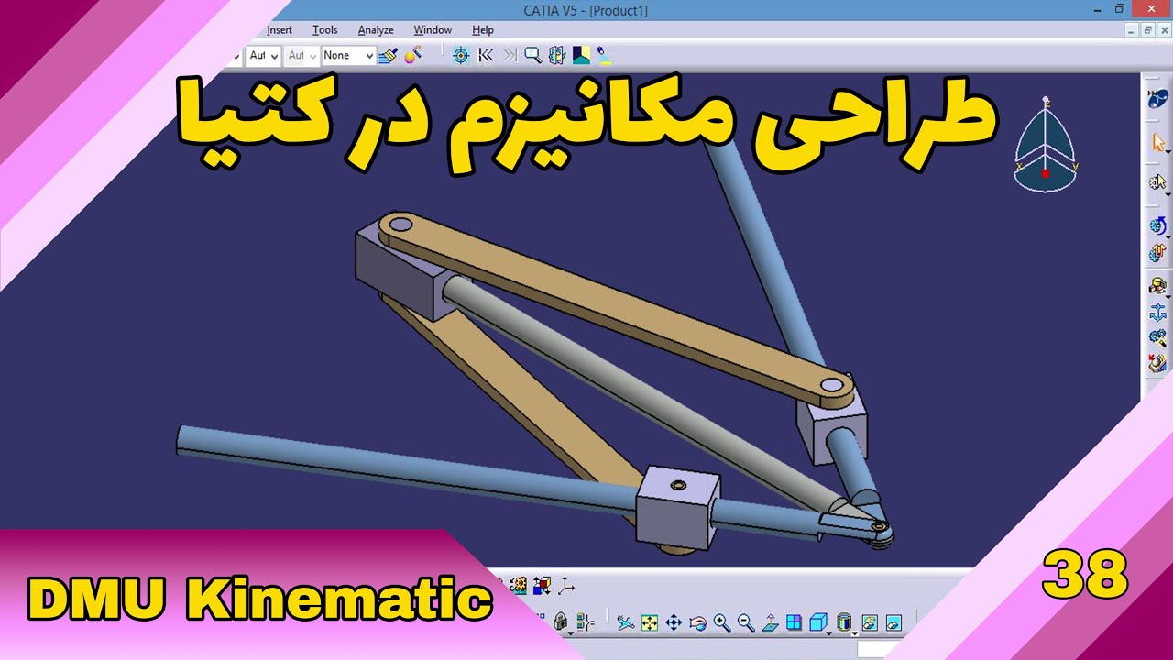Screen dimensions: 1173x660
Task: Open the Help menu
Action: pos(483,30)
